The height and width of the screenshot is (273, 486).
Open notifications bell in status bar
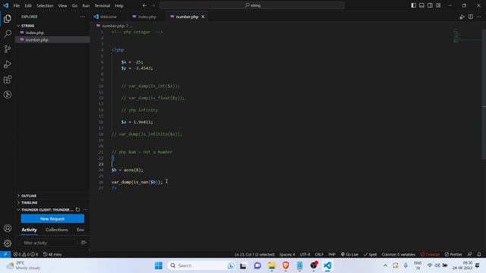coord(479,255)
